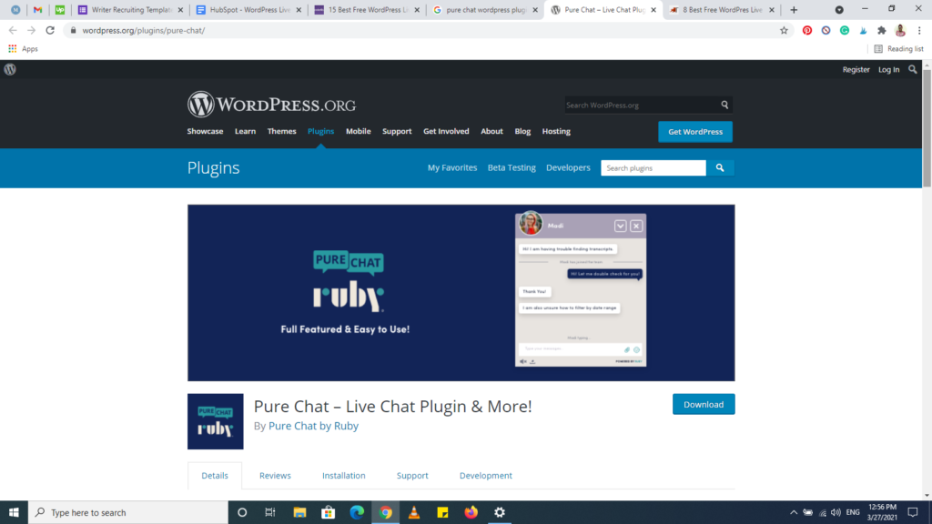Click the Register link

pos(856,69)
